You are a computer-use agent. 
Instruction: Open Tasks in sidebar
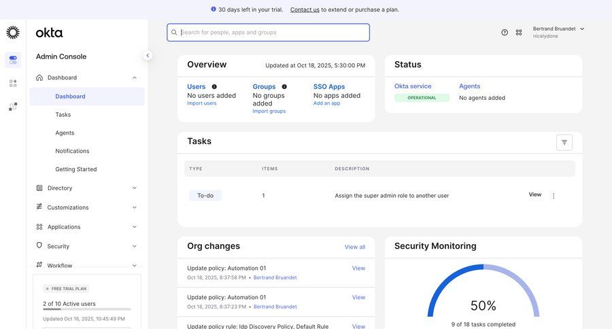(x=63, y=114)
